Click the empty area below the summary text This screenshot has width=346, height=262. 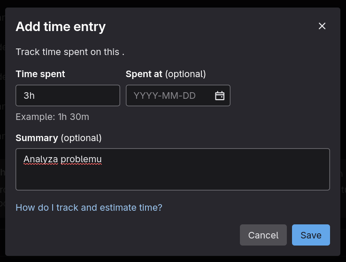[x=172, y=180]
